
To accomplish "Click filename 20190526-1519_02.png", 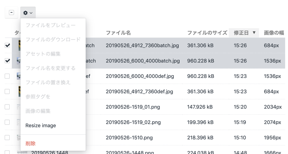I will 133,122.
